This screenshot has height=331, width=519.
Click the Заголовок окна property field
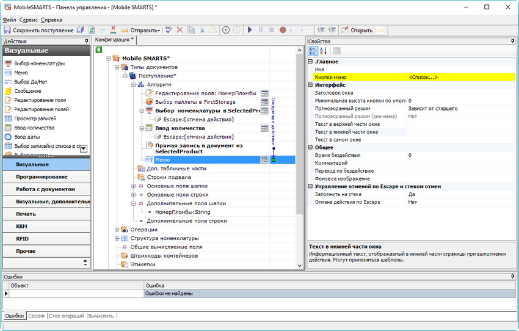tap(461, 93)
